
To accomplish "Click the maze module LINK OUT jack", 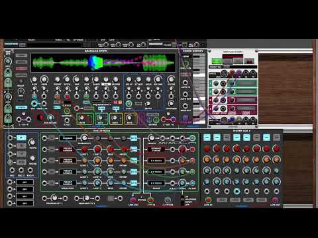I will [x=133, y=200].
